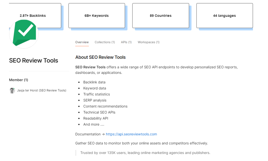Open the 89 Countries stat card

[x=160, y=16]
